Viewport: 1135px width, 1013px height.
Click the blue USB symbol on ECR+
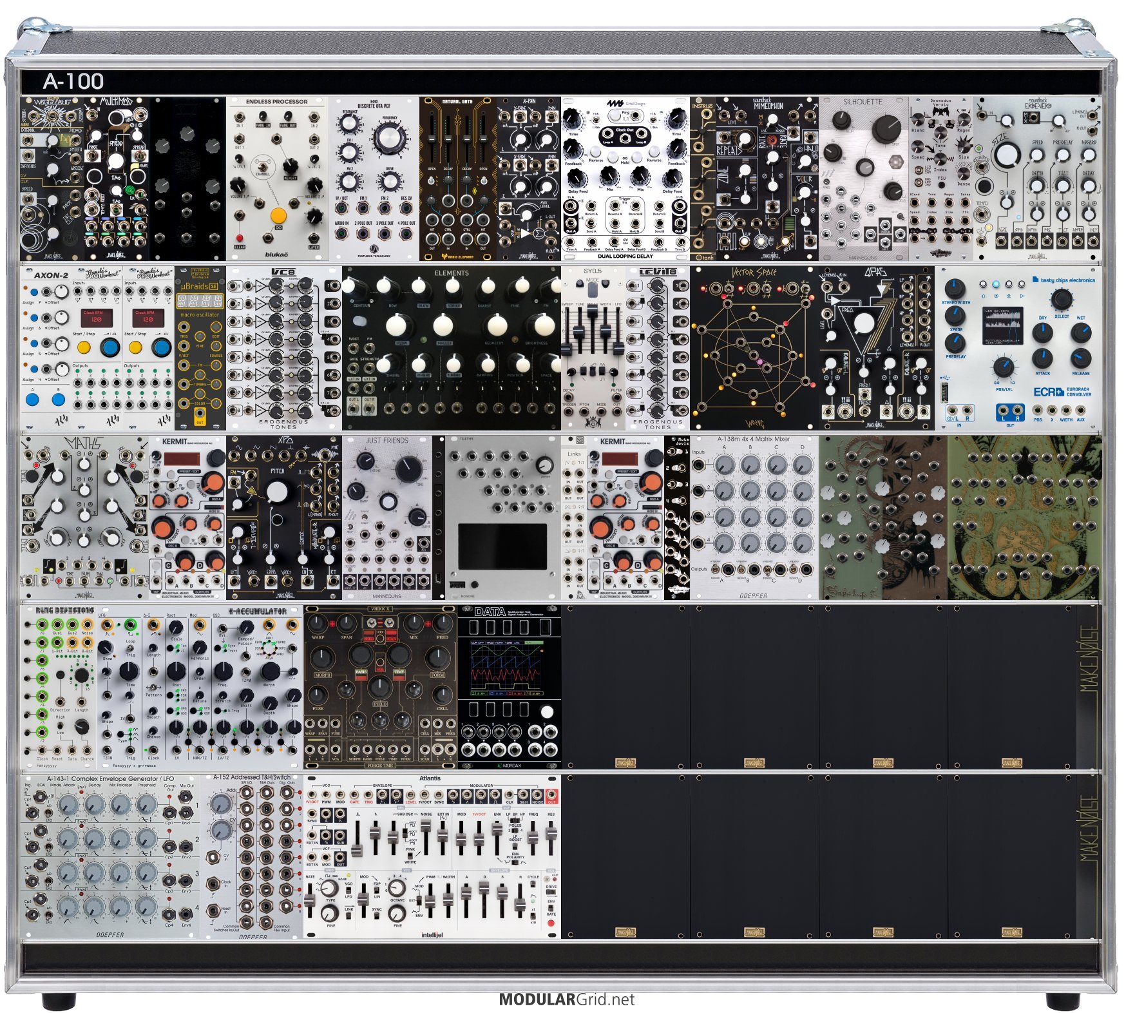[946, 376]
